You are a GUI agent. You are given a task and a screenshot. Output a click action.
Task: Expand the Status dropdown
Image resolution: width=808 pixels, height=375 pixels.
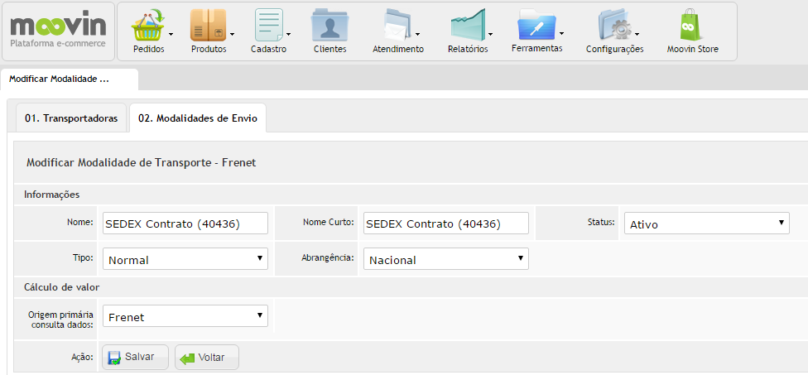[x=705, y=224]
